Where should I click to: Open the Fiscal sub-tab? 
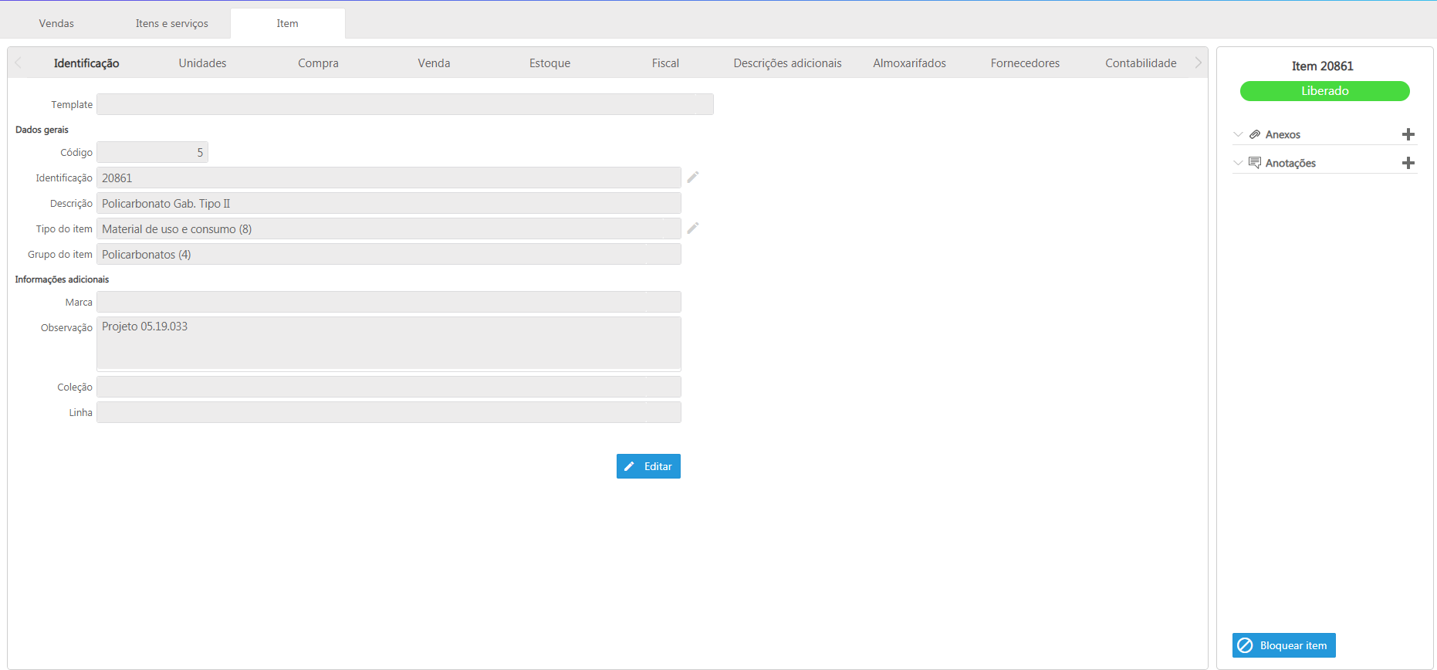(x=665, y=63)
